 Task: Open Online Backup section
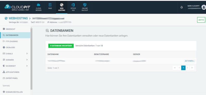pos(85,7)
